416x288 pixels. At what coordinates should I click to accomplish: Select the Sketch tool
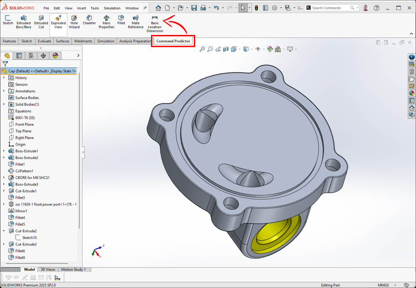7,20
